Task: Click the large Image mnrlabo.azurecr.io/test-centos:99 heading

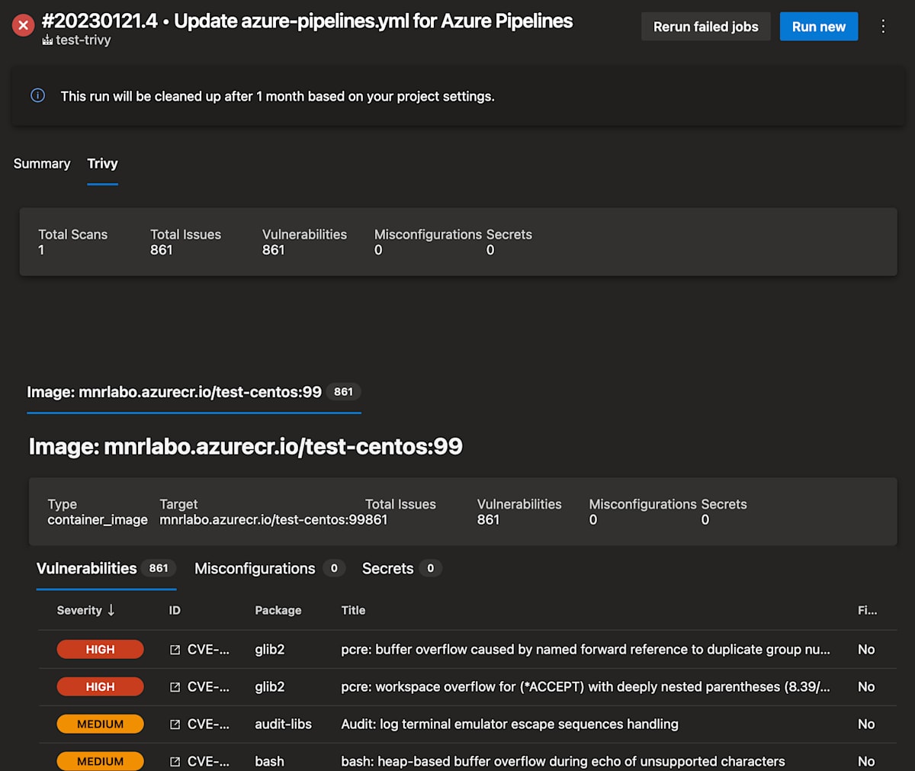Action: point(246,446)
